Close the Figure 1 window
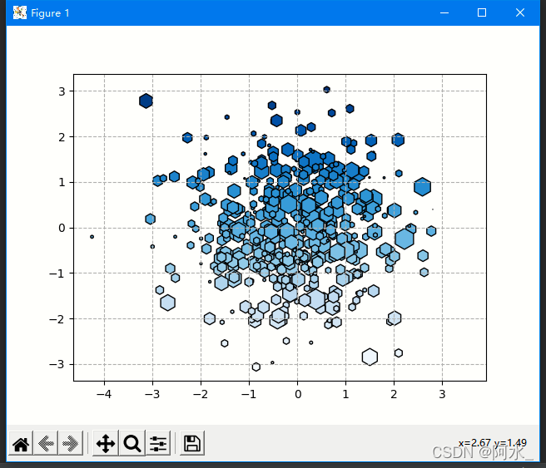This screenshot has width=546, height=468. (520, 12)
